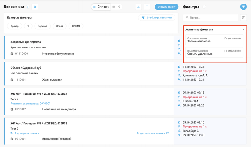Click Просрочена на 1 г. under 09.10.2023 09:16
Viewport: 251px width, 147px height.
tap(195, 127)
